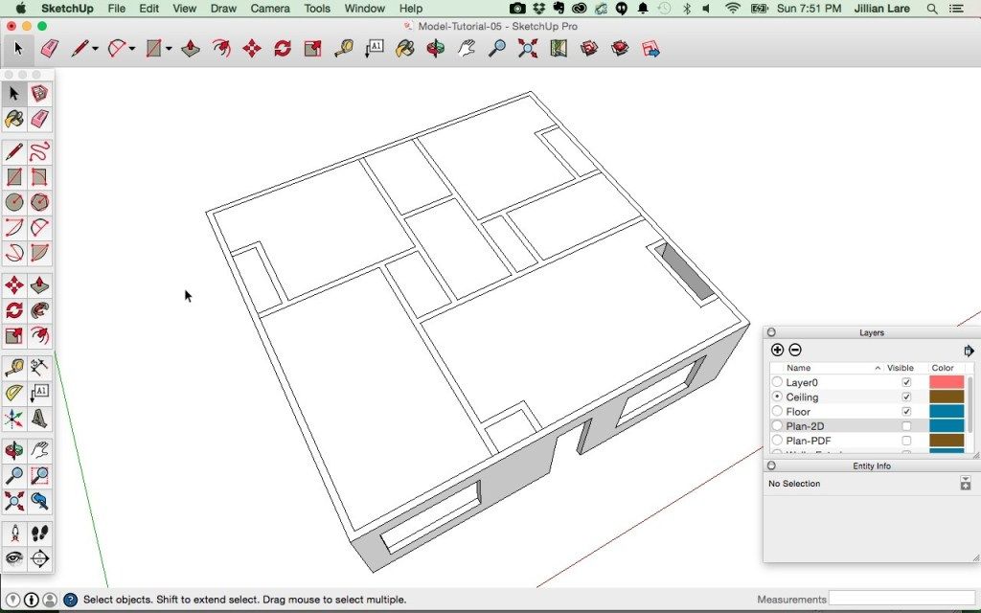
Task: Open the Layers panel details flyout menu
Action: click(969, 351)
